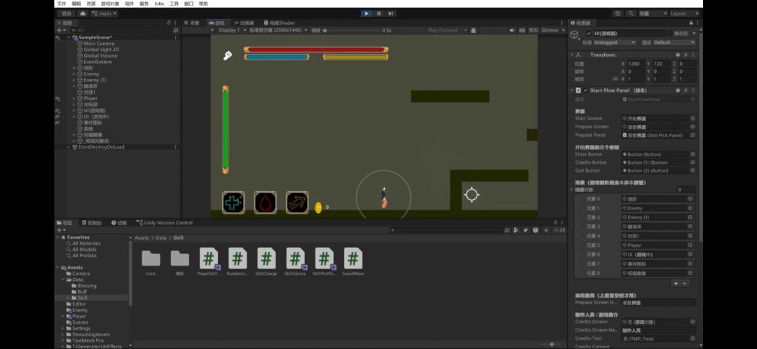
Task: Open the Jobs menu
Action: (x=159, y=4)
